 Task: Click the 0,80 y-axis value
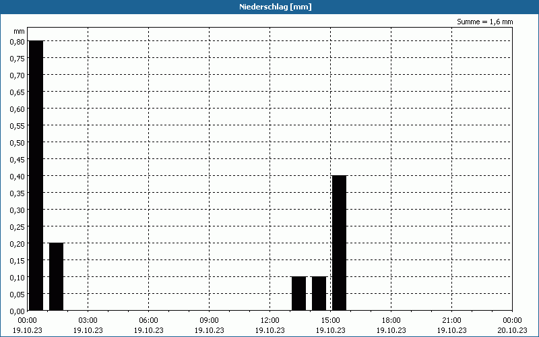18,41
